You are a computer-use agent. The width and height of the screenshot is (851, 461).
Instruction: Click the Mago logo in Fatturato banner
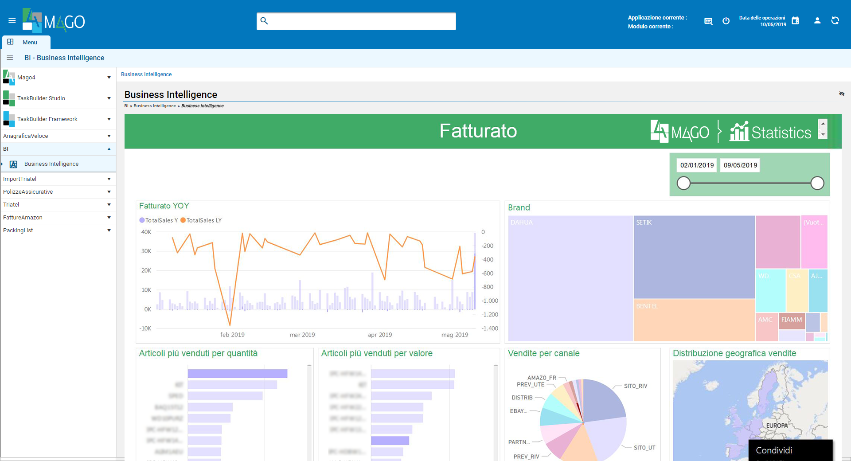pyautogui.click(x=679, y=131)
